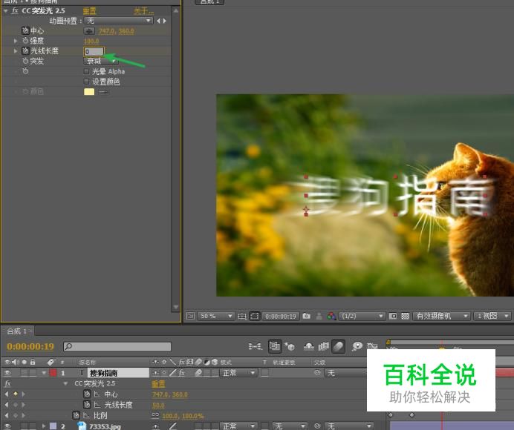Enable frame blending icon in timeline
This screenshot has width=514, height=430.
324,346
